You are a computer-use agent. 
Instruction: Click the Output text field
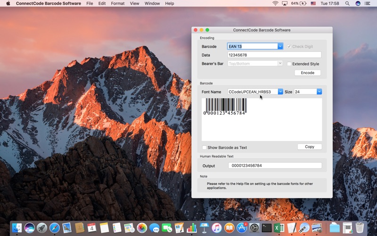pos(275,166)
